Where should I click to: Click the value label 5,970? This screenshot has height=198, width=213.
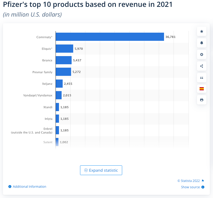click(79, 49)
